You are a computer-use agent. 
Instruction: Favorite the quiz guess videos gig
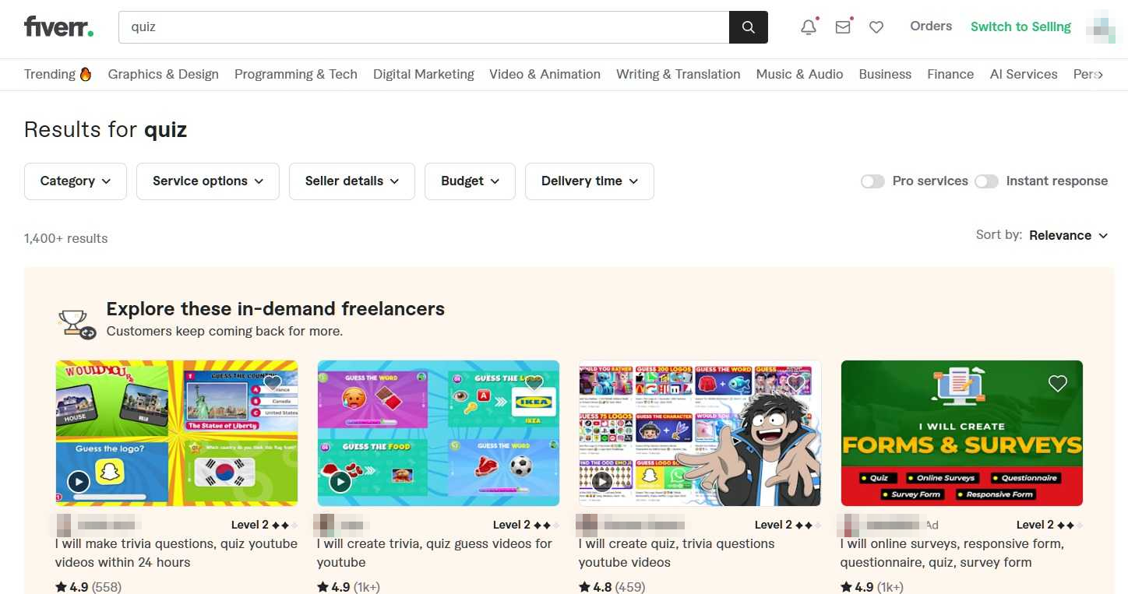pyautogui.click(x=534, y=383)
